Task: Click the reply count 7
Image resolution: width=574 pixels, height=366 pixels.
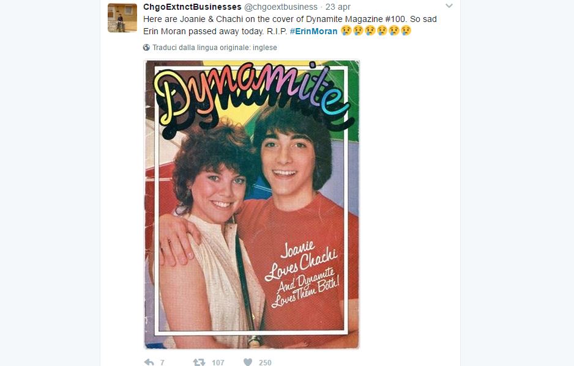Action: 162,362
